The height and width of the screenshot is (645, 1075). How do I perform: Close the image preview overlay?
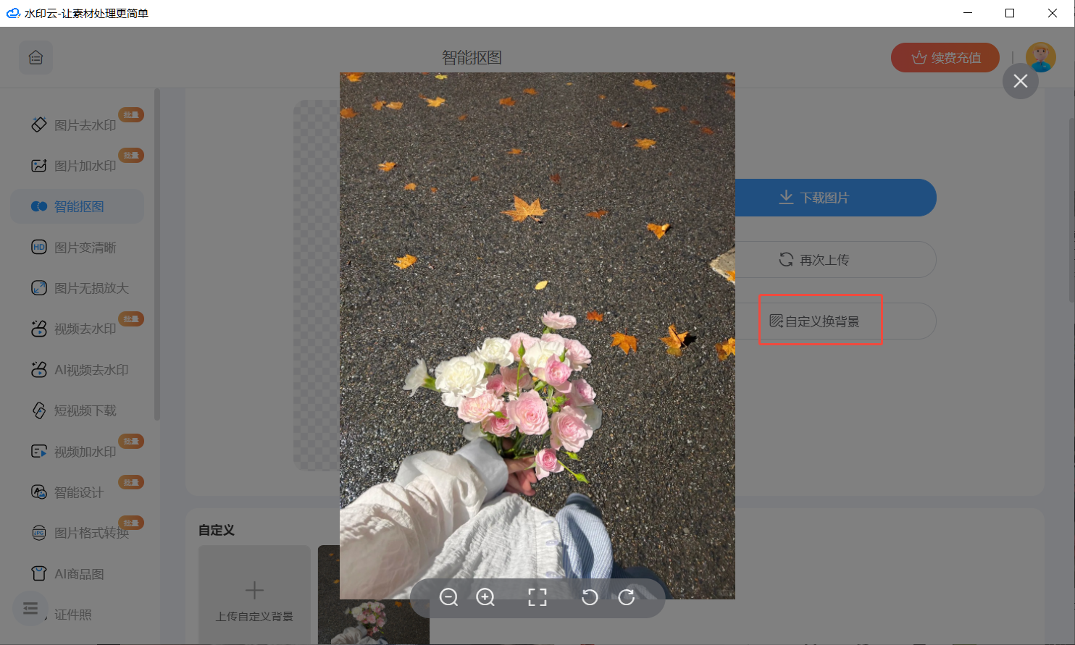point(1020,81)
